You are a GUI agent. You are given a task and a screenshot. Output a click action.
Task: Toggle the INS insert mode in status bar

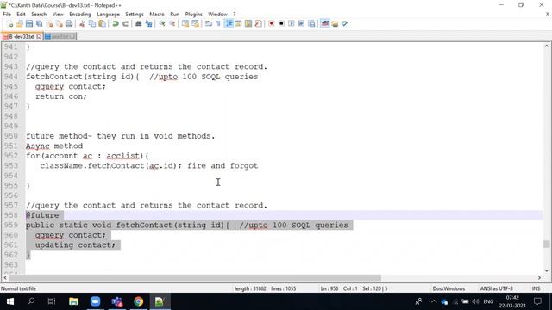pos(536,288)
